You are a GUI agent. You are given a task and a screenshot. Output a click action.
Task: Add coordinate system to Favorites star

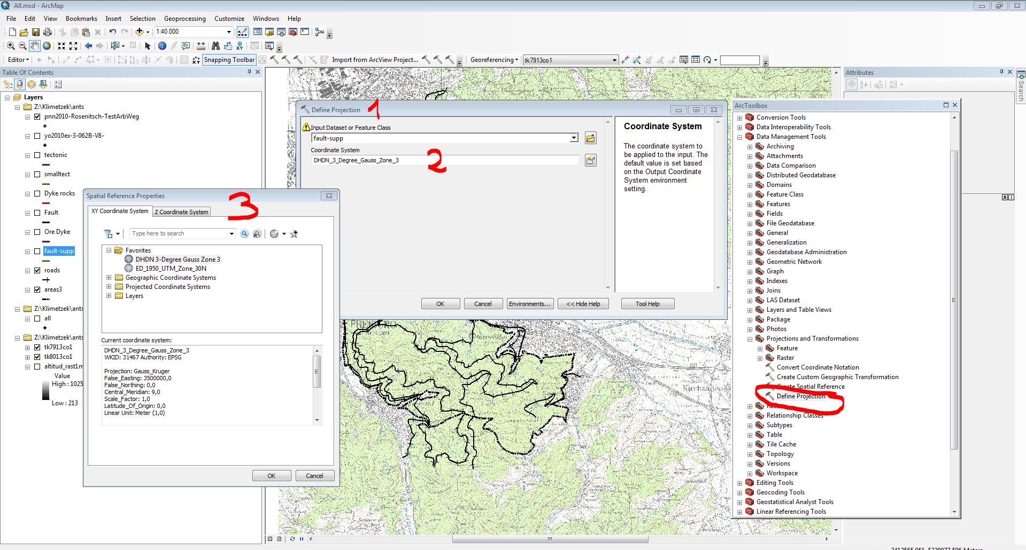coord(294,234)
